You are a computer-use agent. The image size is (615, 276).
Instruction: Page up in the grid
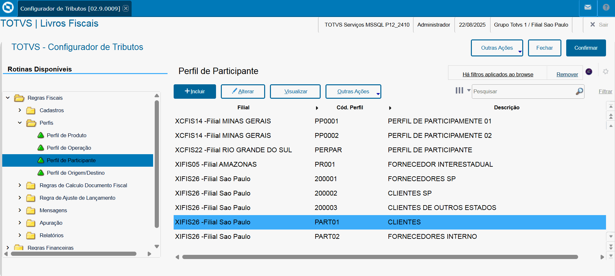click(x=611, y=116)
